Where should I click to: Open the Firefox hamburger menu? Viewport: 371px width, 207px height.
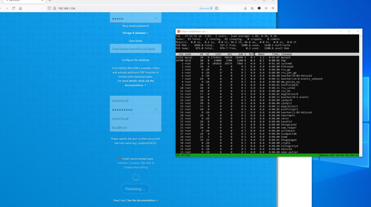click(x=273, y=8)
